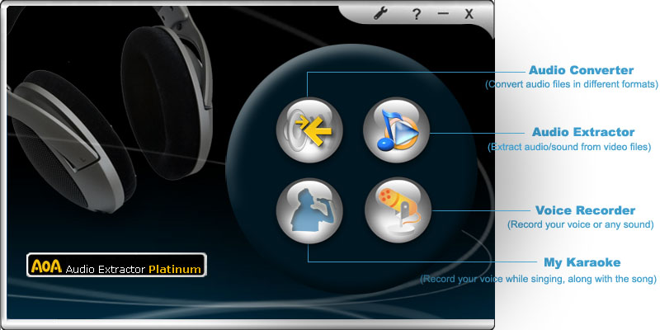
Task: Click 'Record your voice or any sound' text
Action: coord(581,224)
